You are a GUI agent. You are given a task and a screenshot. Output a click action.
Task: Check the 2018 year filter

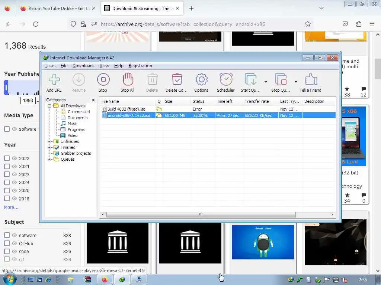pyautogui.click(x=7, y=199)
